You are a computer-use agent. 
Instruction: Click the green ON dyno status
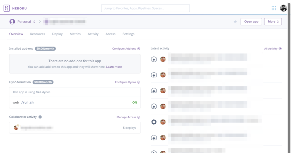(134, 102)
